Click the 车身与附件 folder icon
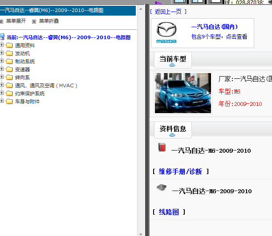The width and height of the screenshot is (272, 236). [9, 102]
